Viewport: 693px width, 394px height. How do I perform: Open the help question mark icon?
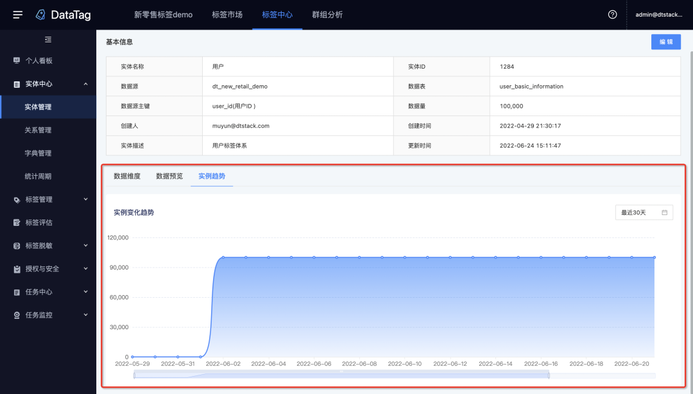[612, 15]
